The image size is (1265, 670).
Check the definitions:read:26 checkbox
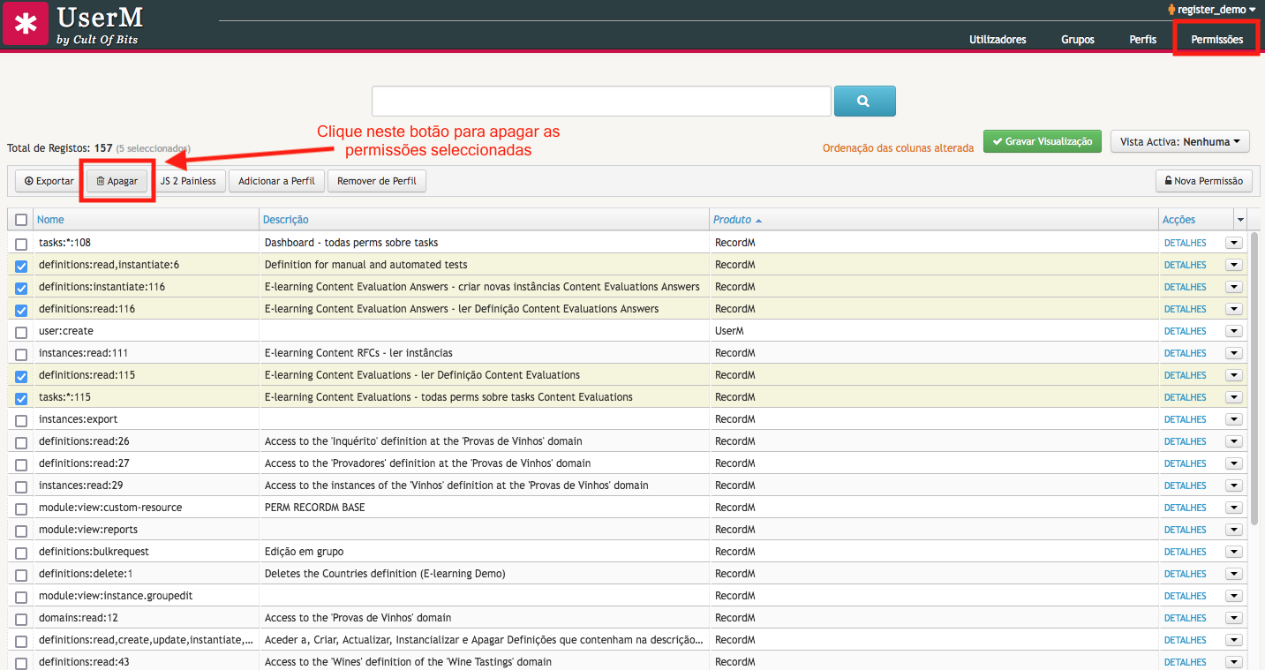click(x=21, y=442)
